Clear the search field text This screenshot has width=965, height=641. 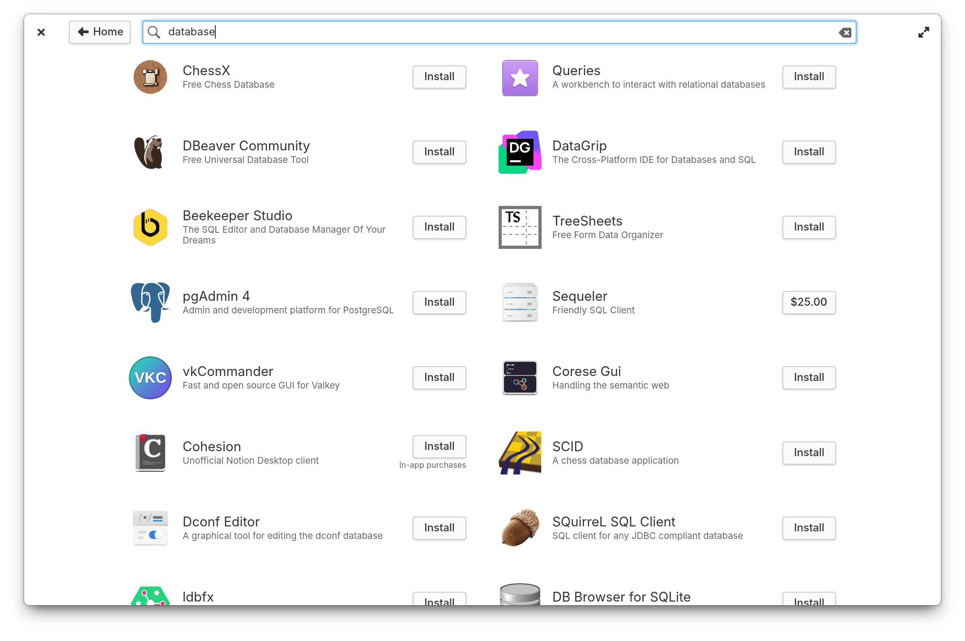click(x=845, y=32)
